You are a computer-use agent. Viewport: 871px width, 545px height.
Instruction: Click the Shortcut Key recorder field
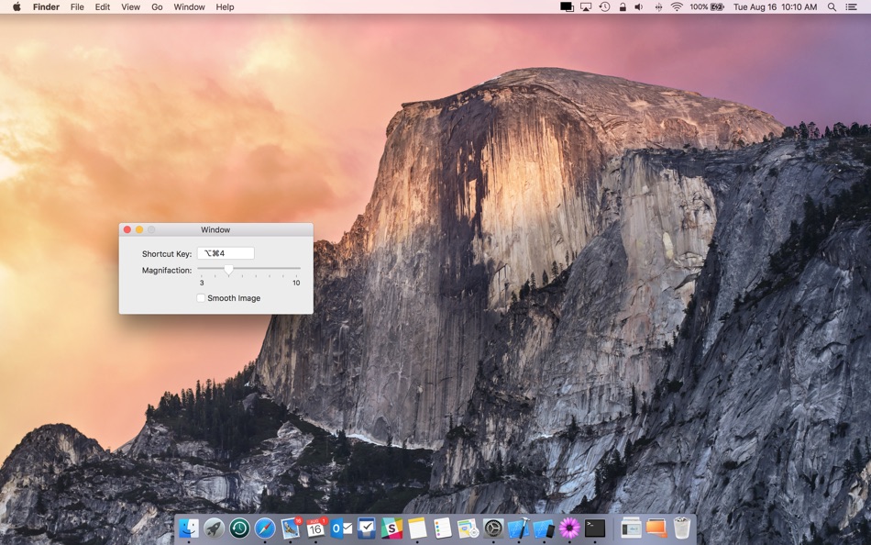pos(226,253)
